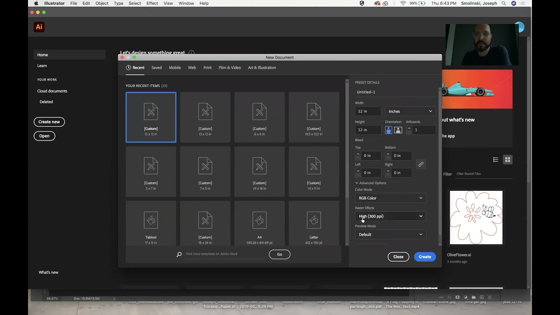Choose the 5 x 7 in custom preset
The height and width of the screenshot is (315, 560).
coord(151,171)
